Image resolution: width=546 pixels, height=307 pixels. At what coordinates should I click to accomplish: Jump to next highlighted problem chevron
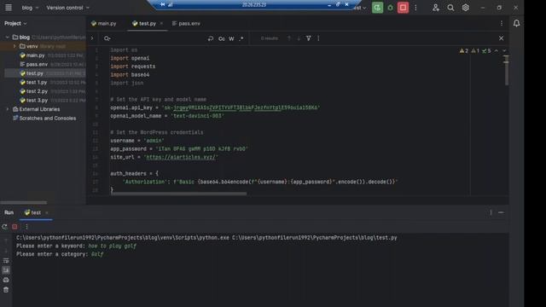click(x=504, y=51)
